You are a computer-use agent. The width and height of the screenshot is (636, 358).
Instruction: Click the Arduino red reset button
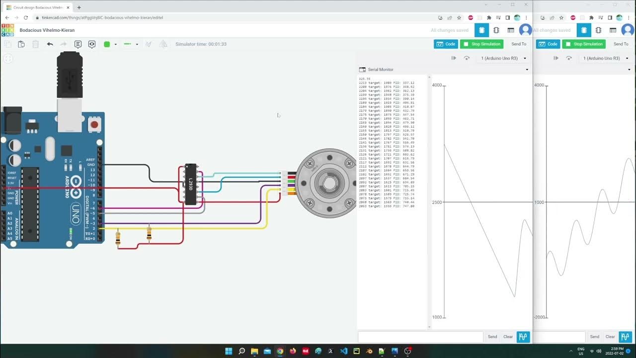tap(94, 124)
